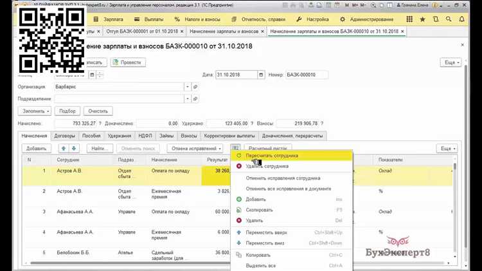Switch to НДФЛ tab
The width and height of the screenshot is (482, 271).
point(145,136)
